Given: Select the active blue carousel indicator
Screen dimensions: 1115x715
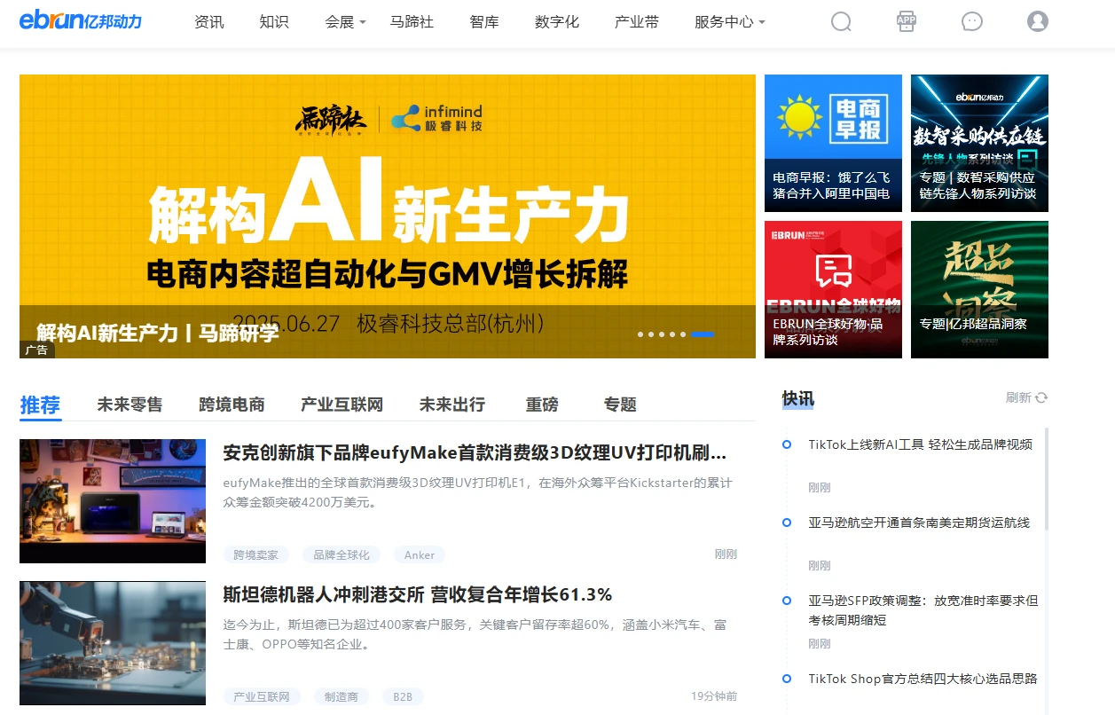Looking at the screenshot, I should coord(703,334).
